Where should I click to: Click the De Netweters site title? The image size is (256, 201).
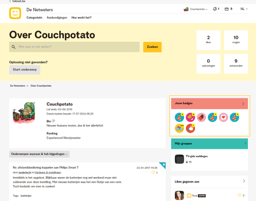coord(40,10)
